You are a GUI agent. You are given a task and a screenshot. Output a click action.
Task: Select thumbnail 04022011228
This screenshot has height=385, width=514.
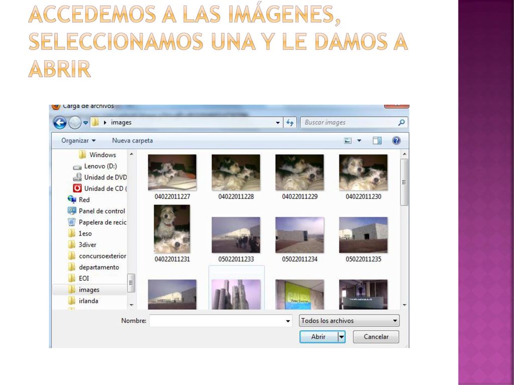tap(236, 177)
